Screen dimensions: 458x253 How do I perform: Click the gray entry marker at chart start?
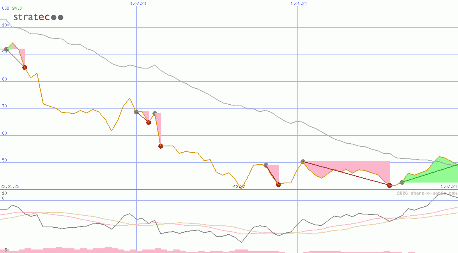pyautogui.click(x=6, y=50)
